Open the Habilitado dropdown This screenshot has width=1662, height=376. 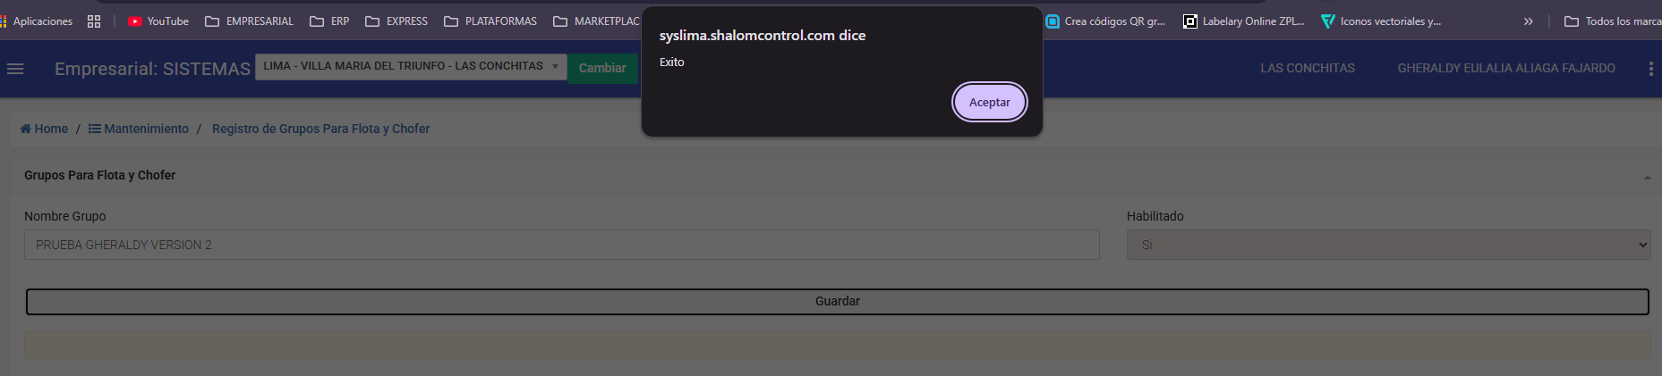(1388, 245)
